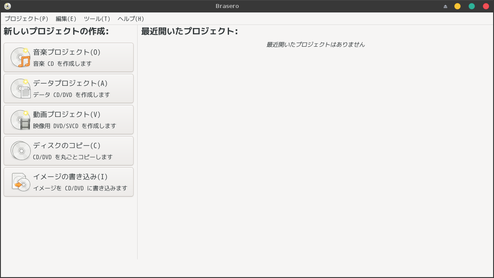Image resolution: width=494 pixels, height=278 pixels.
Task: Click the music note disc icon
Action: click(x=20, y=57)
